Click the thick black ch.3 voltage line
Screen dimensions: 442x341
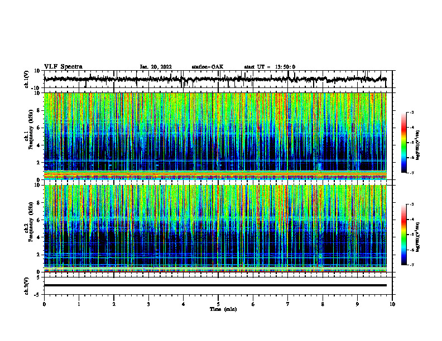(215, 285)
